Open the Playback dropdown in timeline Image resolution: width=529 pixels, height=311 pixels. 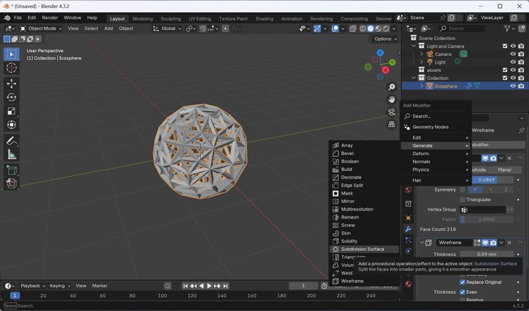pyautogui.click(x=32, y=286)
